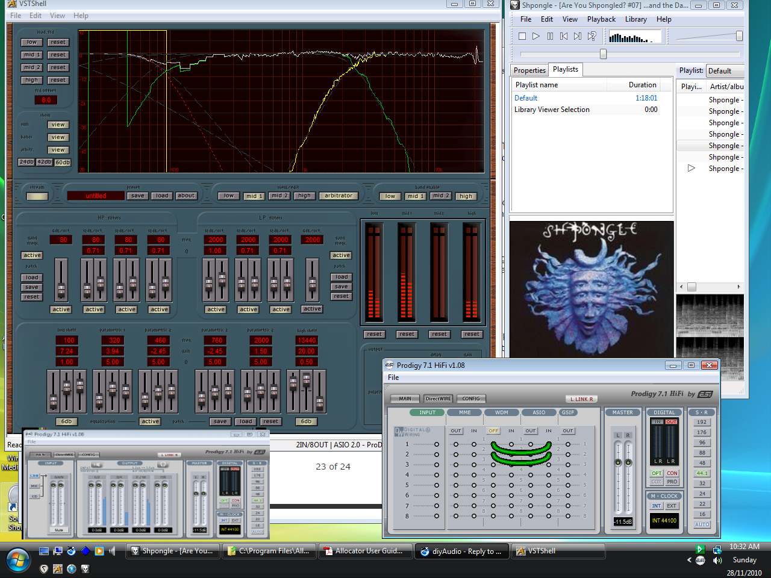Click the MME OUT button in DirectWIRE
Image resolution: width=771 pixels, height=578 pixels.
tap(456, 430)
